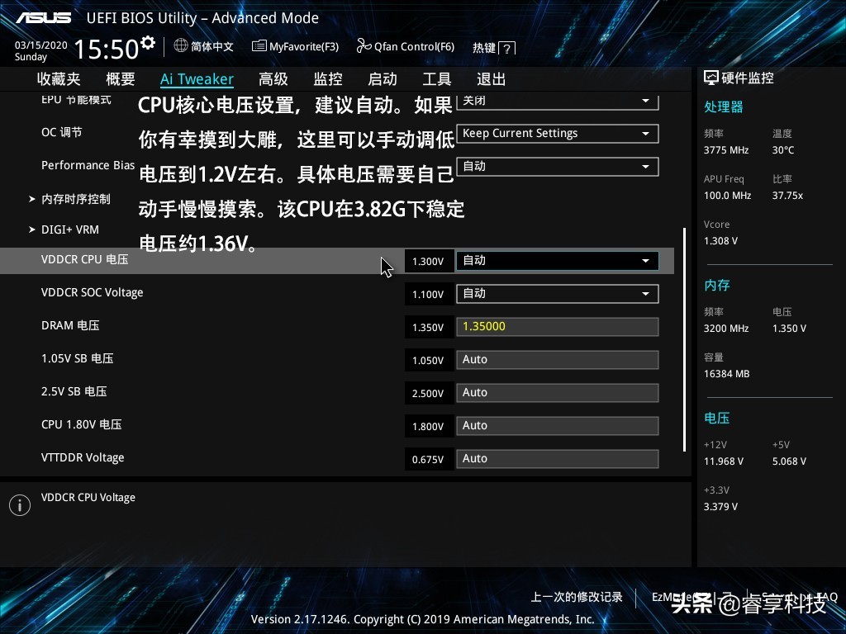The width and height of the screenshot is (846, 634).
Task: Switch to the 监控 tab
Action: click(327, 79)
